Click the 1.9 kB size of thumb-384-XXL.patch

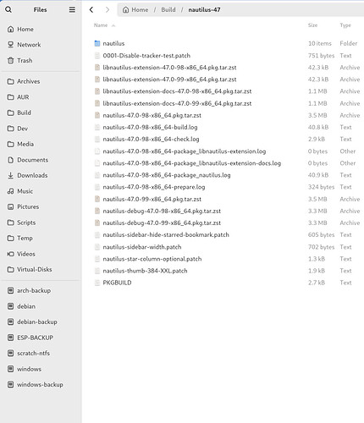(x=317, y=271)
